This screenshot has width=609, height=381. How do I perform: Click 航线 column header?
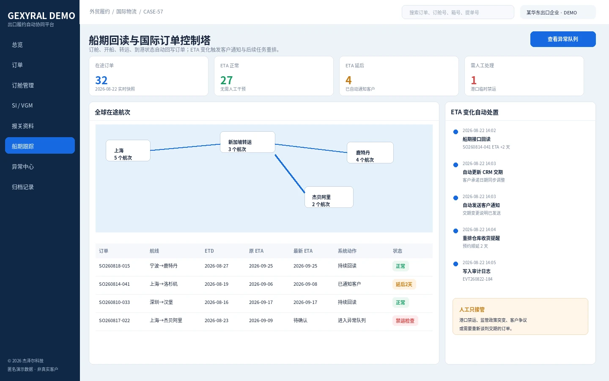(x=154, y=251)
